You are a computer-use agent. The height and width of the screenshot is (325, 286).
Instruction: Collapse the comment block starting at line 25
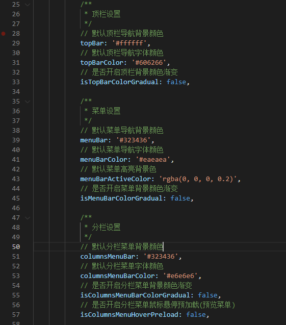click(x=28, y=5)
